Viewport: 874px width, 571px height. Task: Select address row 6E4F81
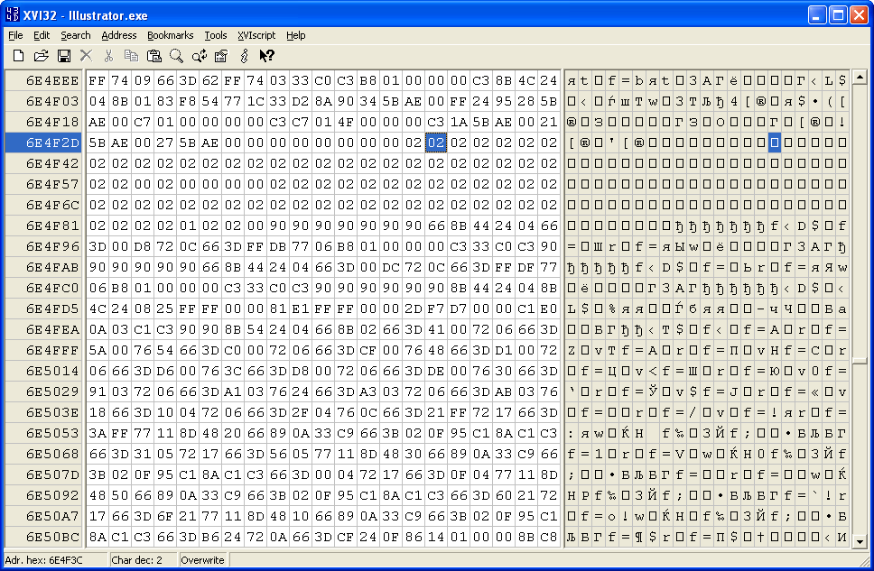tap(43, 226)
